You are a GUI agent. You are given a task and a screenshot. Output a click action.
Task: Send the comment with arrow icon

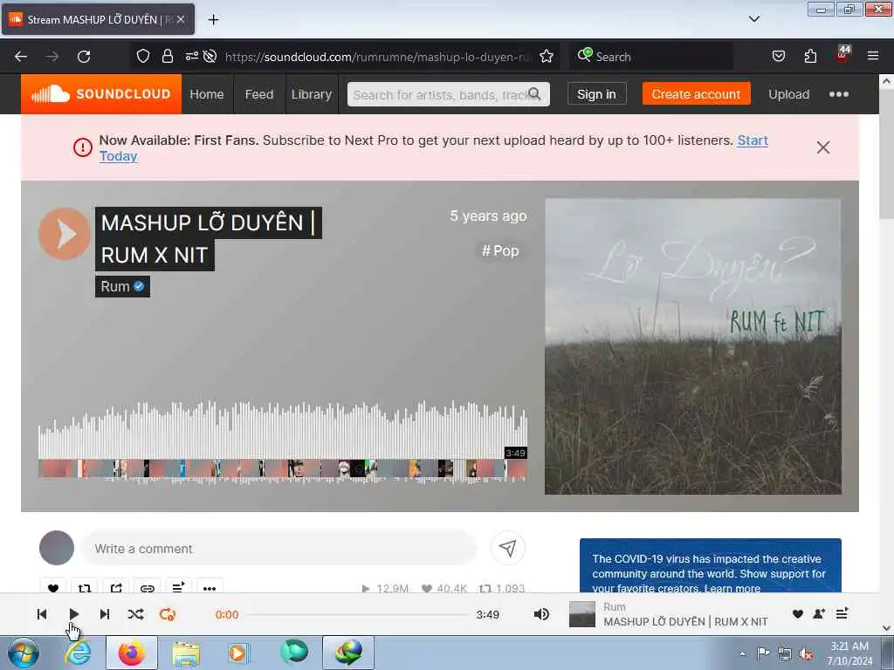point(507,548)
